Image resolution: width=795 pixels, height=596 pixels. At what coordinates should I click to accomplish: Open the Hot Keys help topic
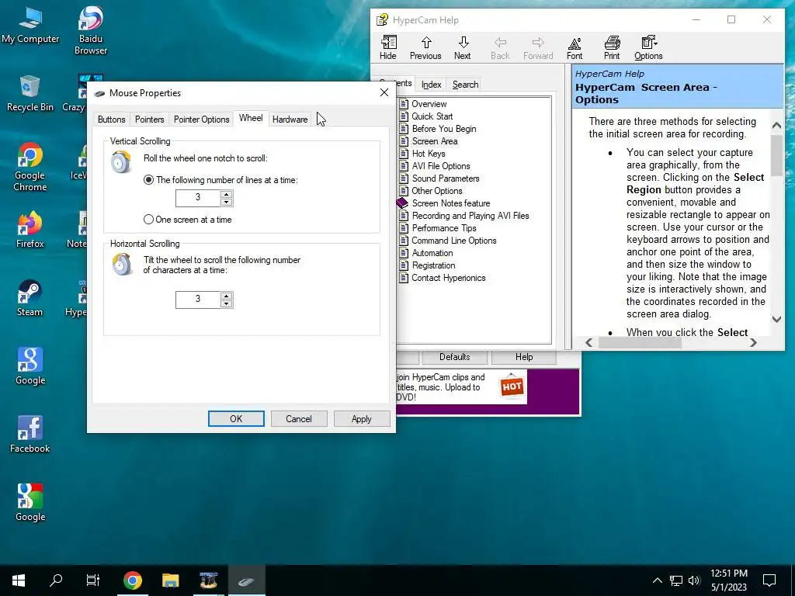(x=429, y=154)
